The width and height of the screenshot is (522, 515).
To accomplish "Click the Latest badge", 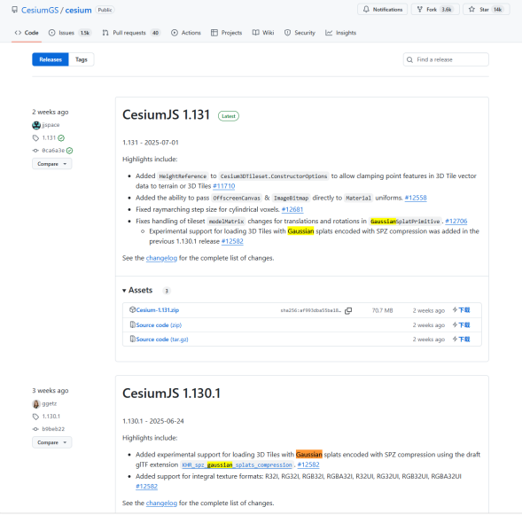I will pyautogui.click(x=229, y=116).
